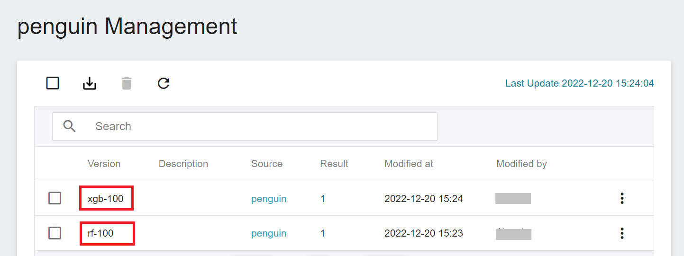Click the download icon in toolbar
The image size is (684, 256).
point(90,84)
